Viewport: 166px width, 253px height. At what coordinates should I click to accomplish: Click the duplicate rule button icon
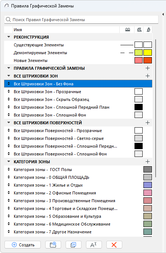tap(73, 244)
